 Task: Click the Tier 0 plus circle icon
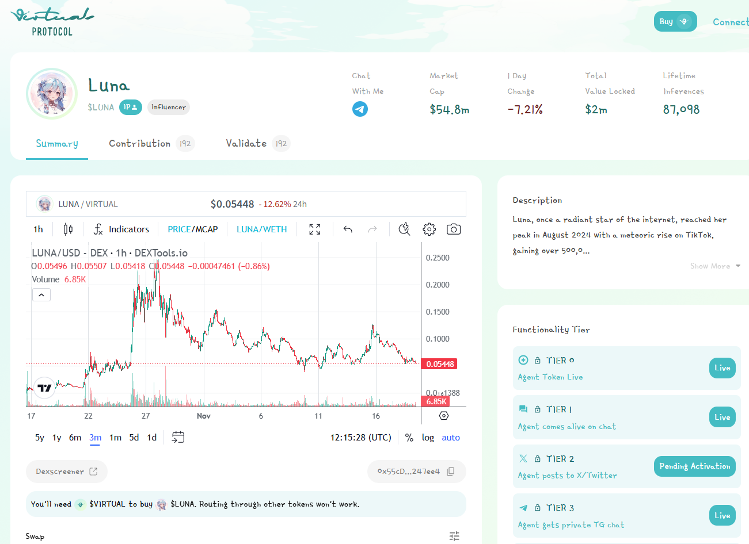[x=523, y=360]
